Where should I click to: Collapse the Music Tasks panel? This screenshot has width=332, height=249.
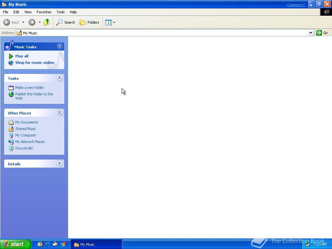tap(60, 46)
